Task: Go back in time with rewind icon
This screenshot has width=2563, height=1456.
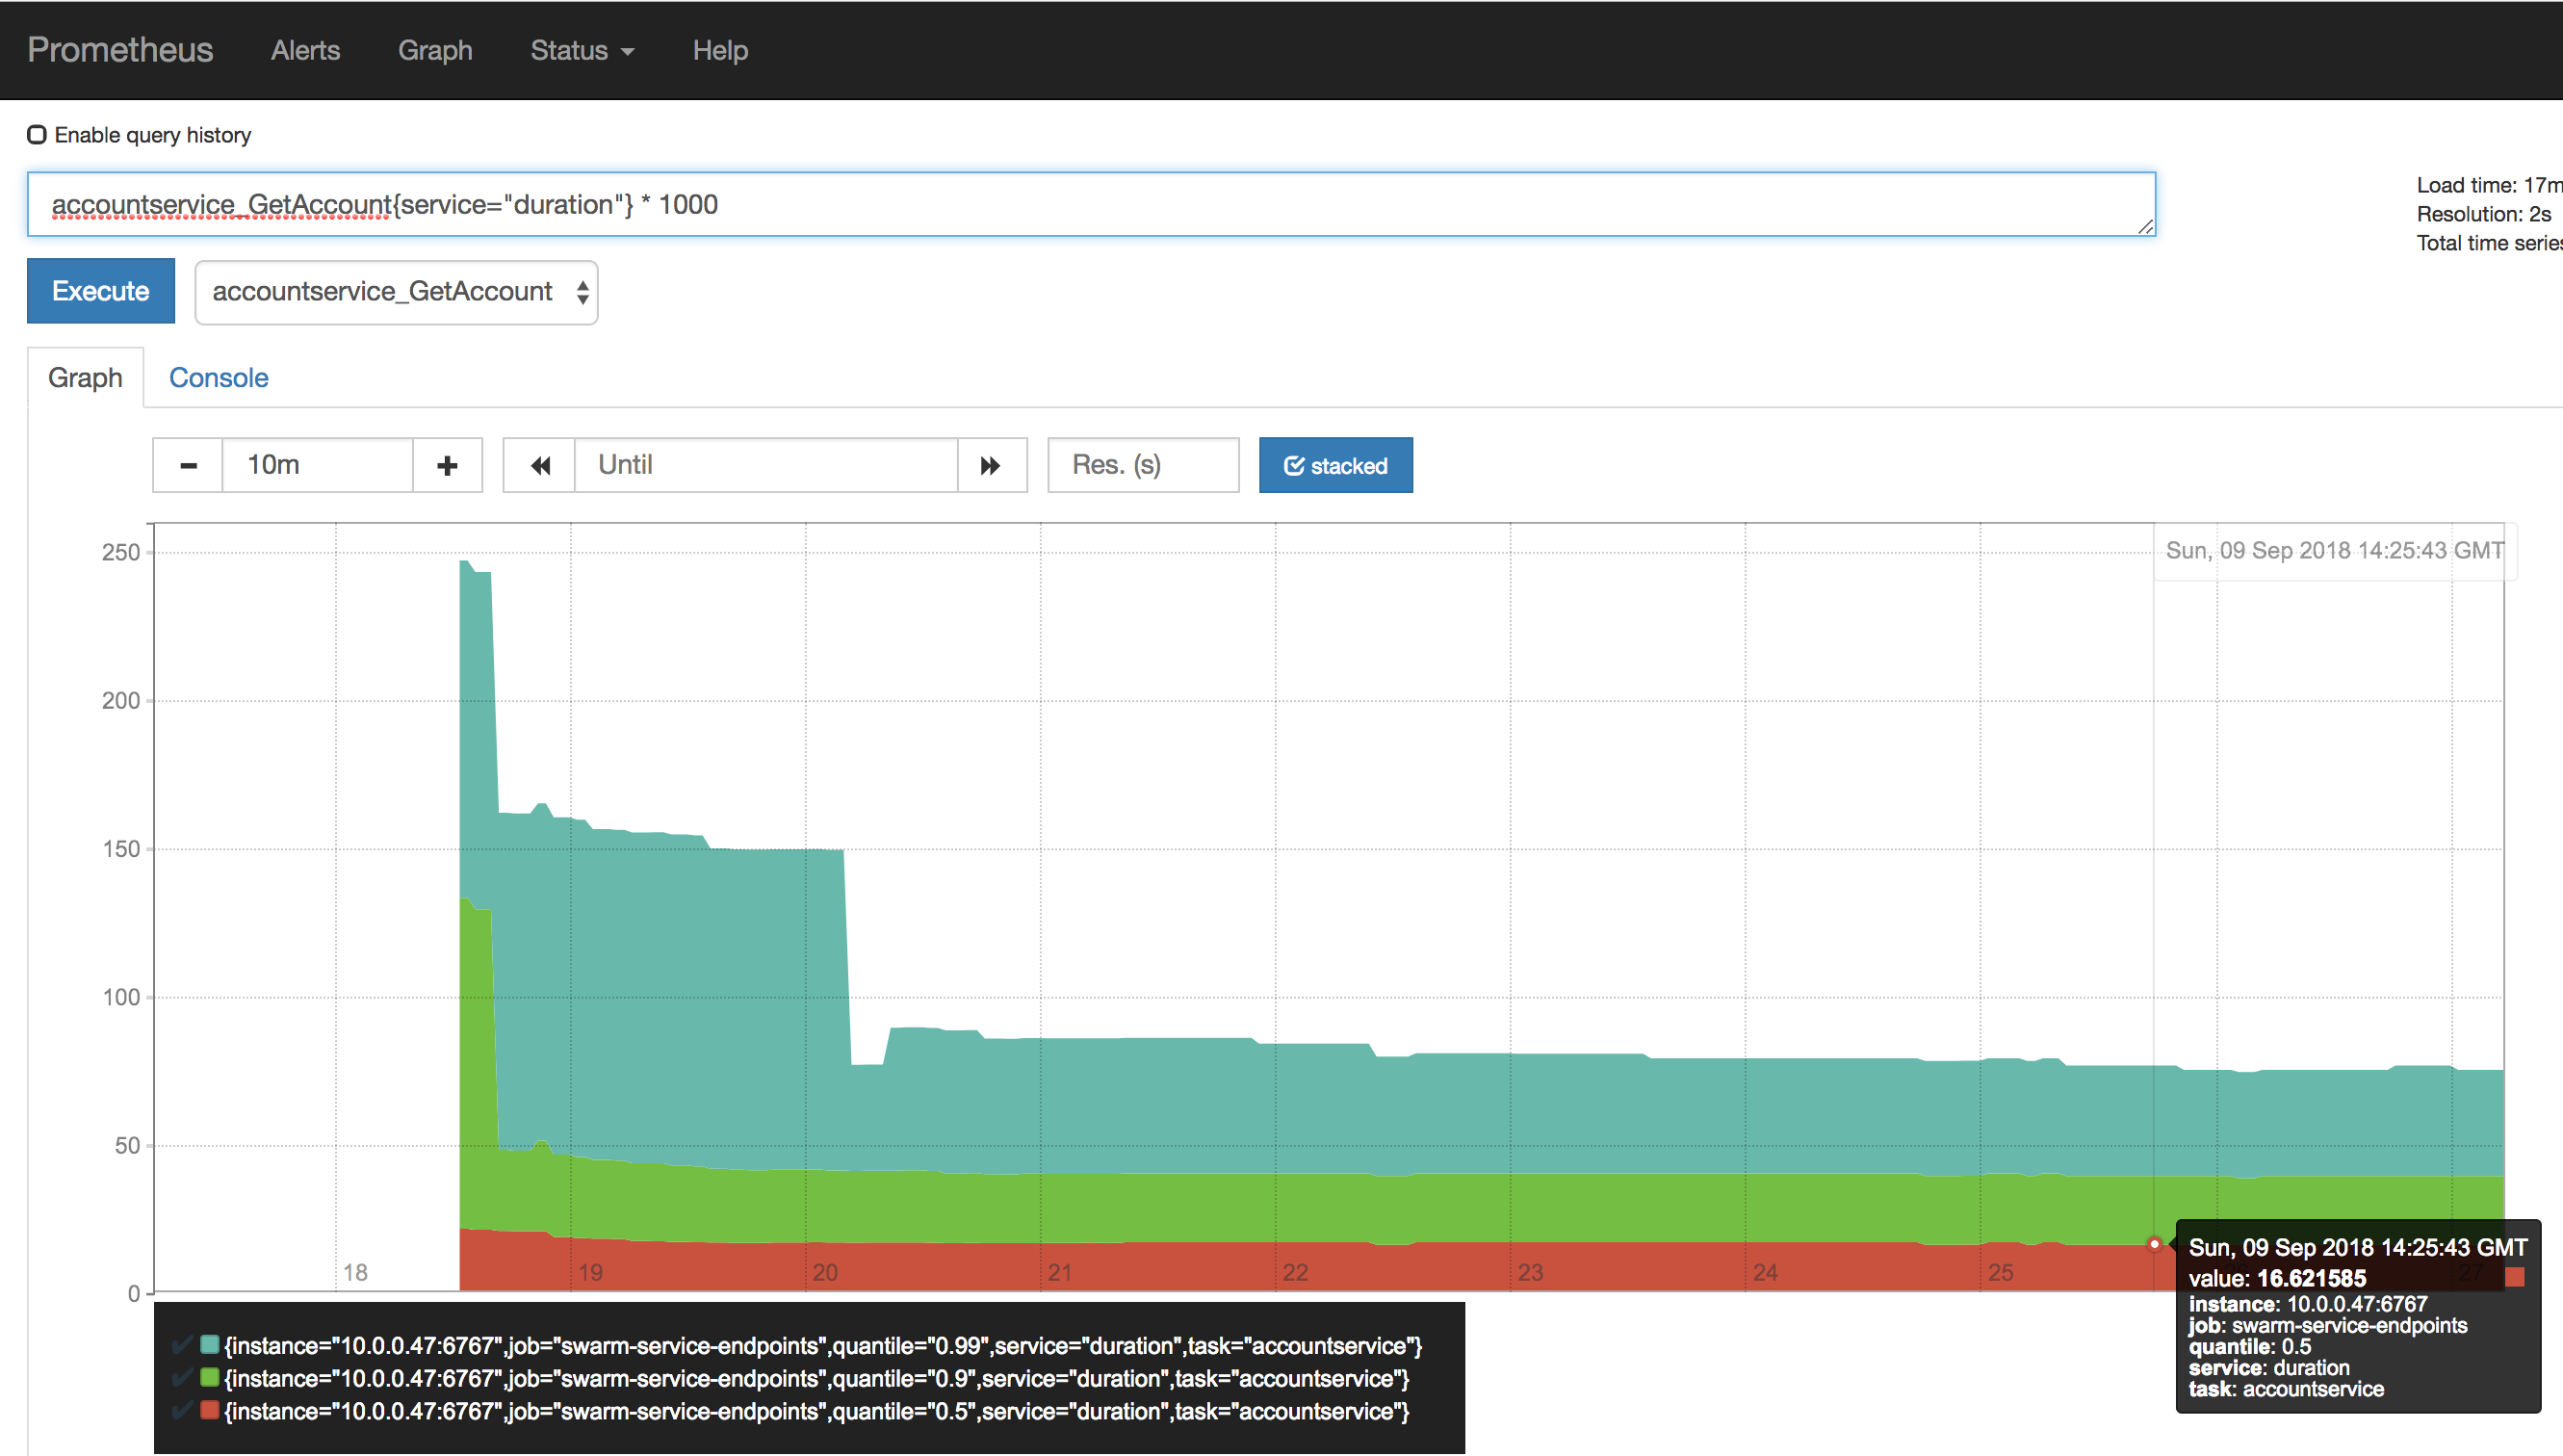Action: click(540, 465)
